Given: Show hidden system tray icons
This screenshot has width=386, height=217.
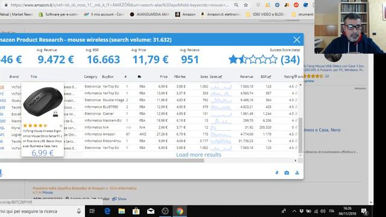Looking at the screenshot, I should pyautogui.click(x=294, y=211).
